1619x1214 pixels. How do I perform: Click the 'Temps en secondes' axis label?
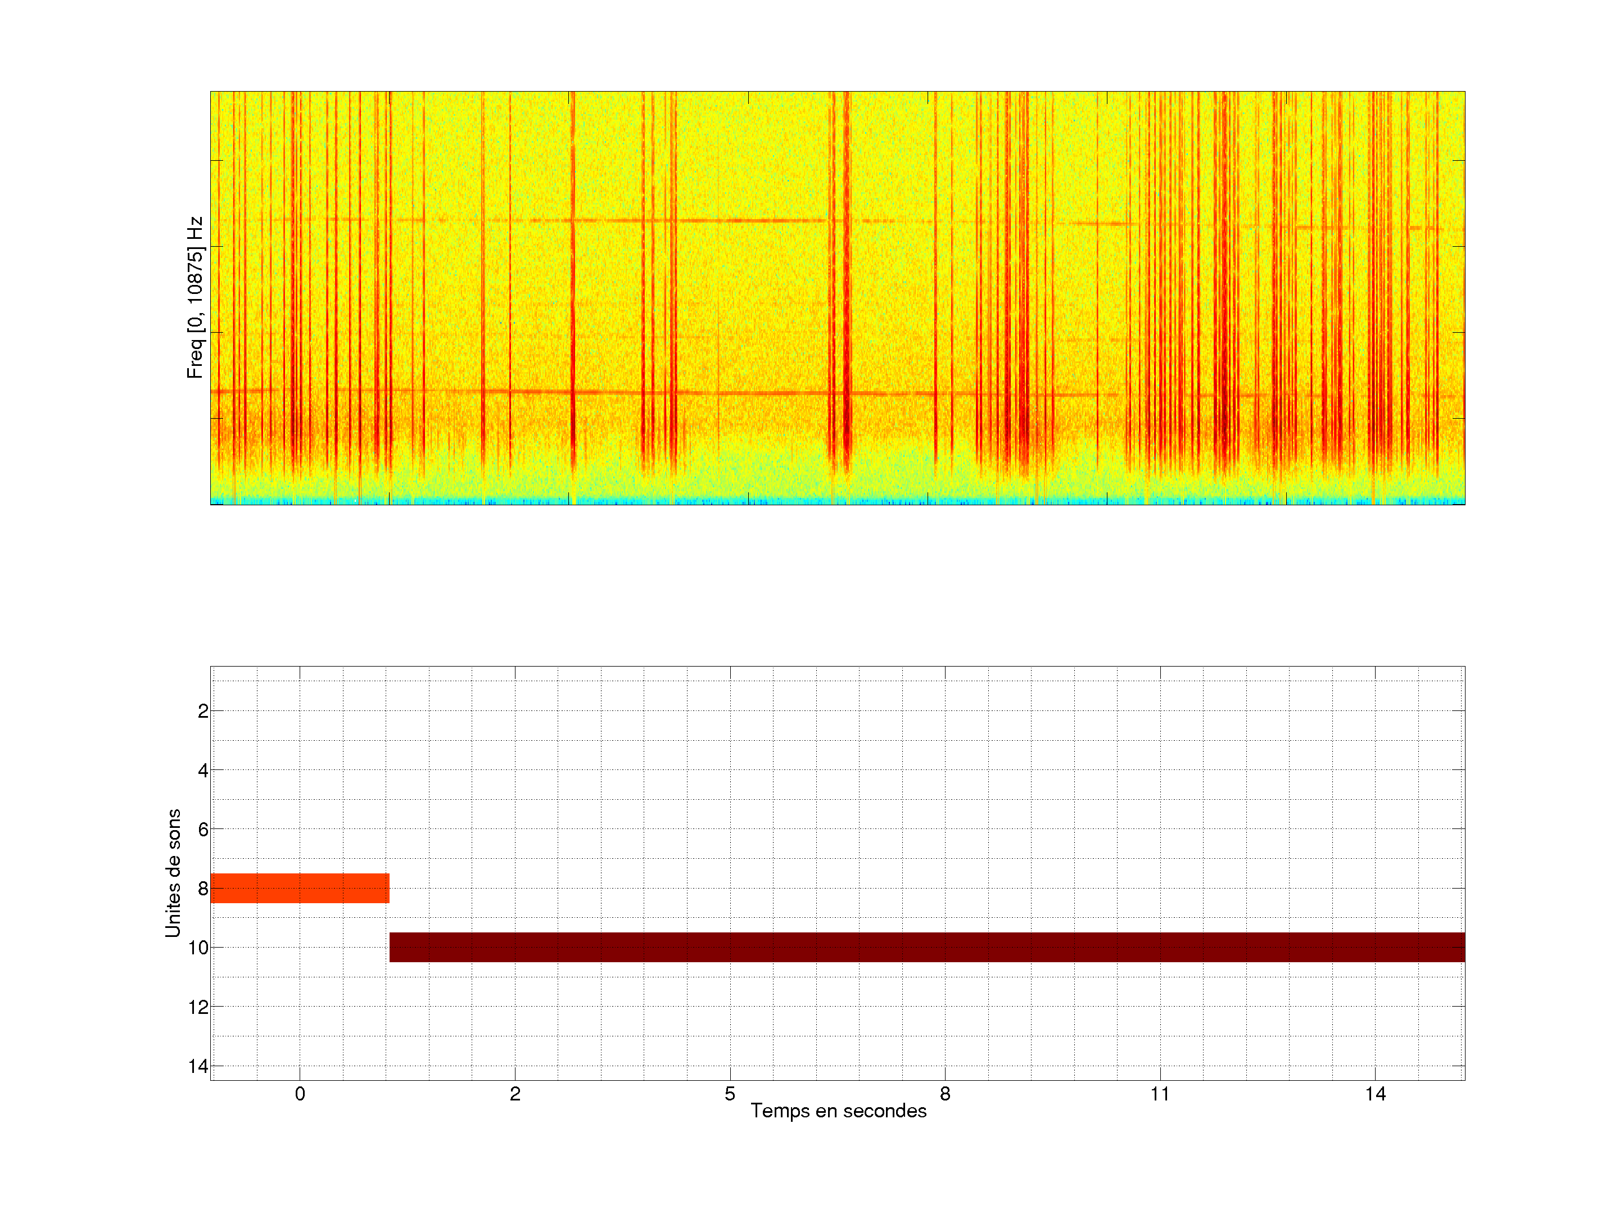point(838,1111)
